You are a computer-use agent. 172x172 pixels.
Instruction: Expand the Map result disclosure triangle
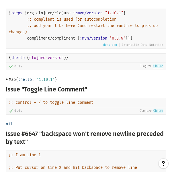tap(7, 79)
